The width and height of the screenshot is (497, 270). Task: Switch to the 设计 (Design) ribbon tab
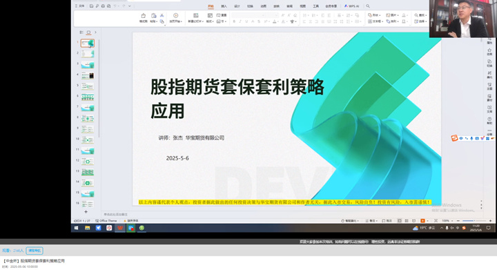(x=237, y=6)
